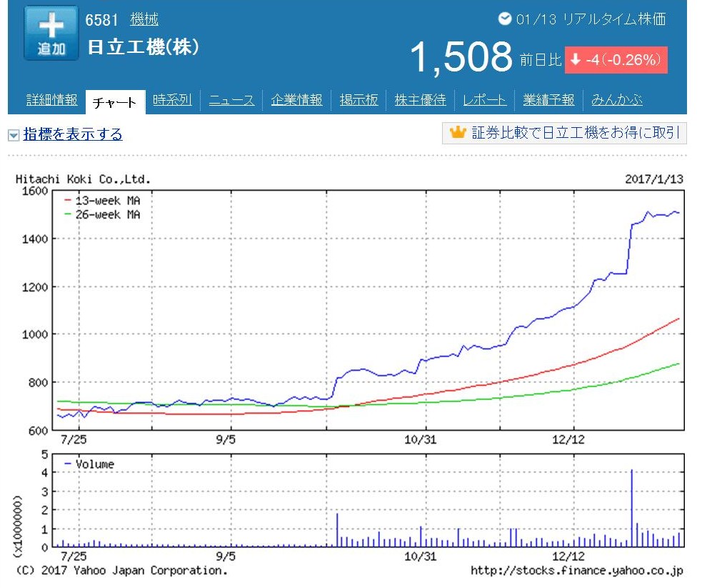Click the 2017/1/13 chart date
Viewport: 702px width, 588px height.
point(654,179)
